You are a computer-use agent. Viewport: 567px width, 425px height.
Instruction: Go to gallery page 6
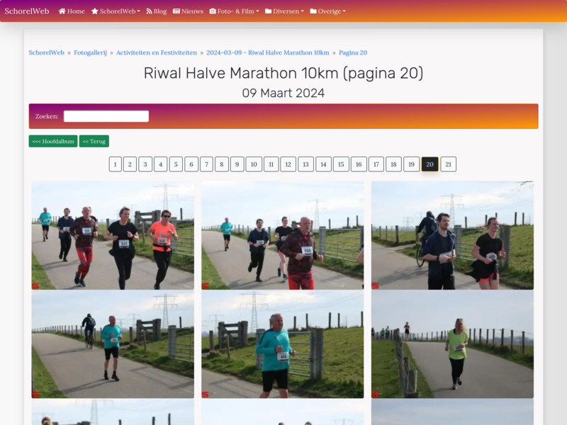[x=191, y=164]
